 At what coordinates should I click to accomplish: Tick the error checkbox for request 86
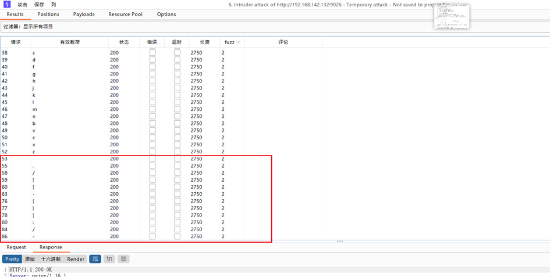click(x=152, y=236)
